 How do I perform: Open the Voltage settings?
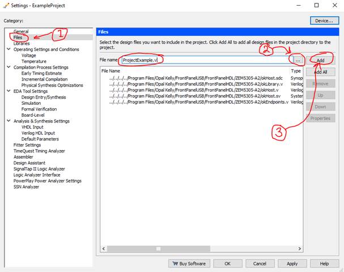point(28,56)
